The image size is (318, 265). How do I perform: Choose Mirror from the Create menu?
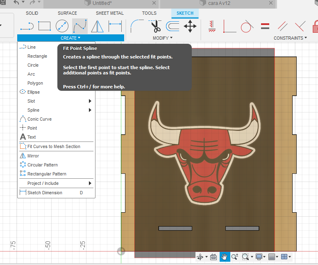click(x=57, y=156)
